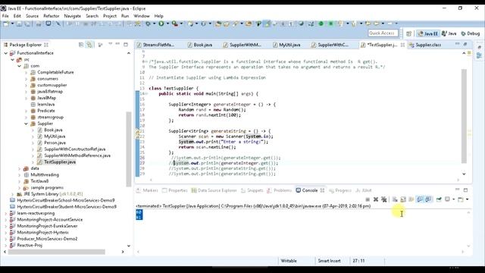
Task: Open the Window menu
Action: click(142, 16)
